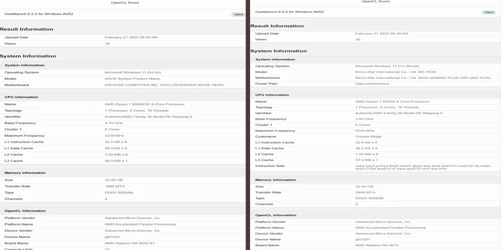
Task: Click maximum frequency value "5238 MHz"
Action: (114, 136)
